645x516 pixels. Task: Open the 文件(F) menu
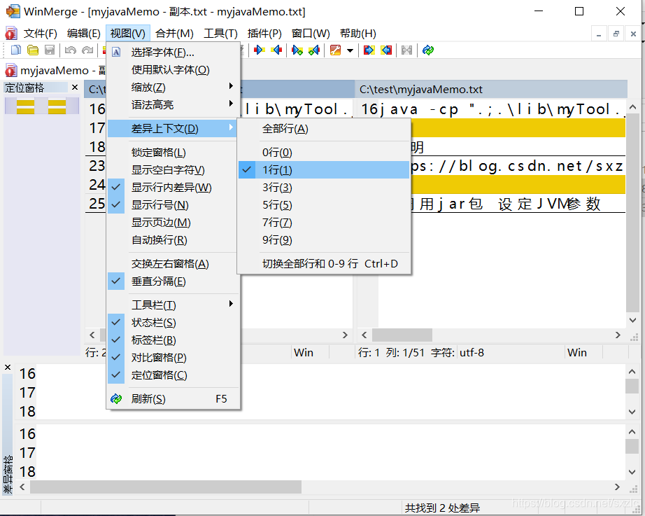pos(40,34)
